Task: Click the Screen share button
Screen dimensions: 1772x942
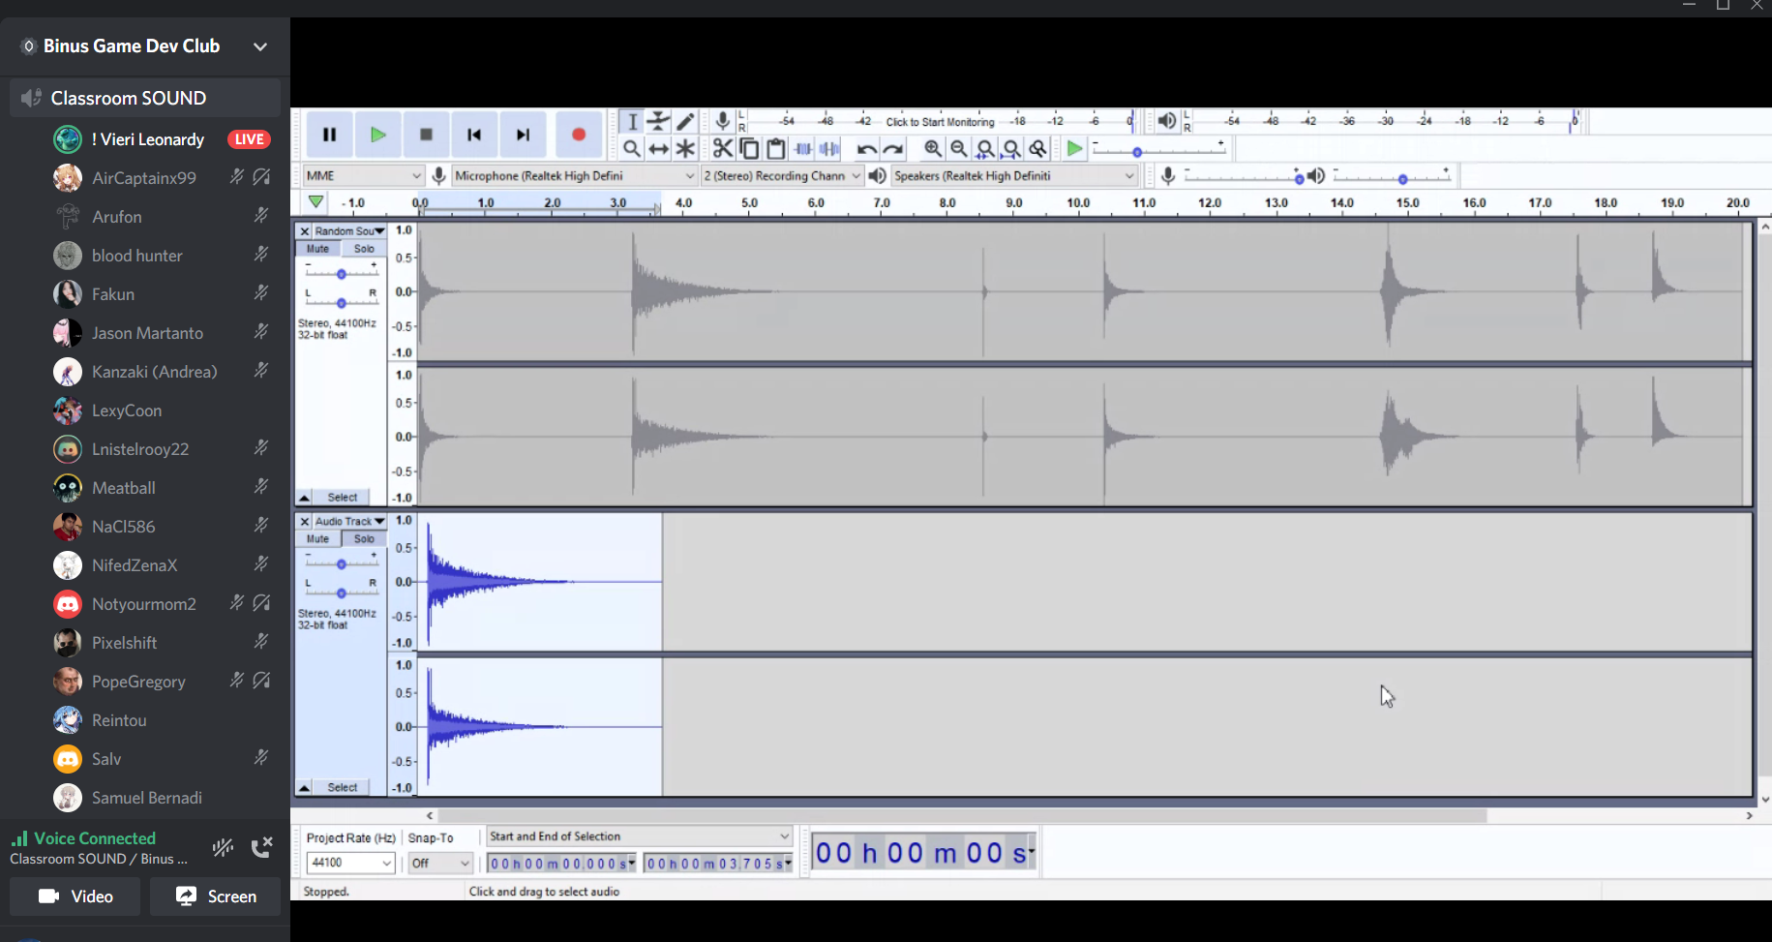Action: click(x=215, y=896)
